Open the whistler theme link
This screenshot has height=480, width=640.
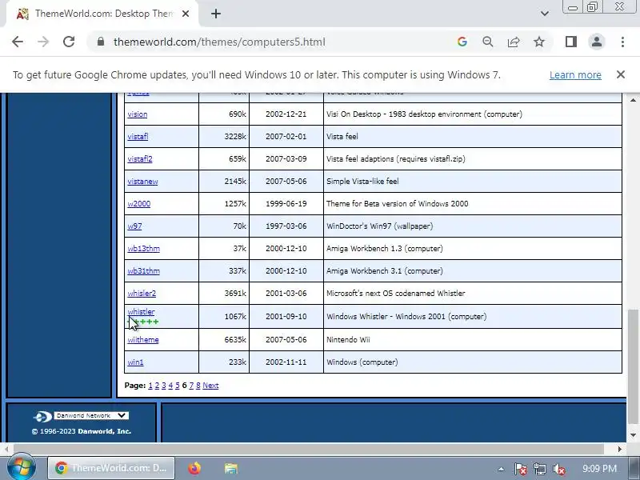tap(141, 312)
